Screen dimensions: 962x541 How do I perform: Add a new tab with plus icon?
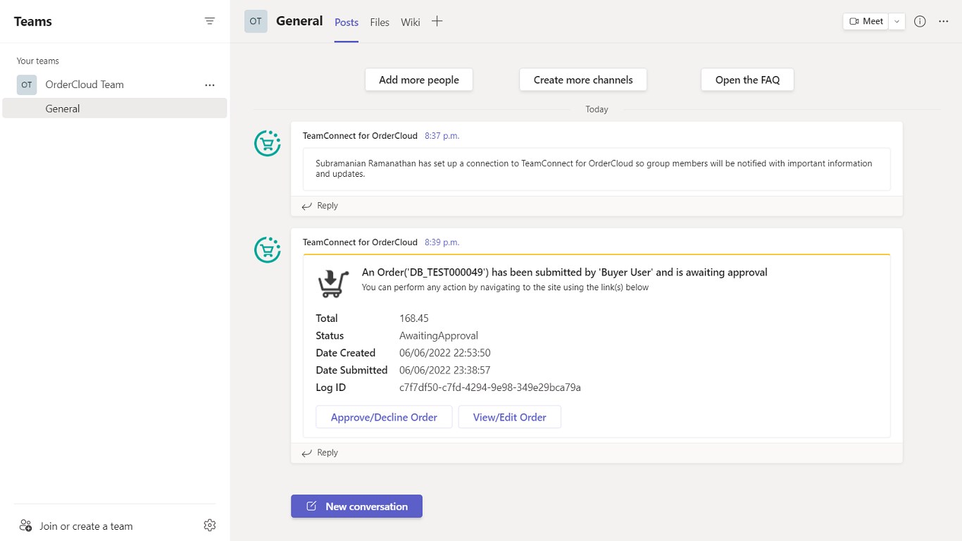[x=437, y=21]
